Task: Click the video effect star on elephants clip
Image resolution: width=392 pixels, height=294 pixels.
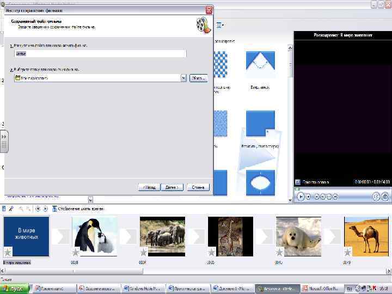Action: pyautogui.click(x=144, y=252)
